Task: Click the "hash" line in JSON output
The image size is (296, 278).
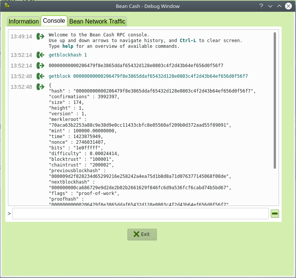Action: pos(152,91)
